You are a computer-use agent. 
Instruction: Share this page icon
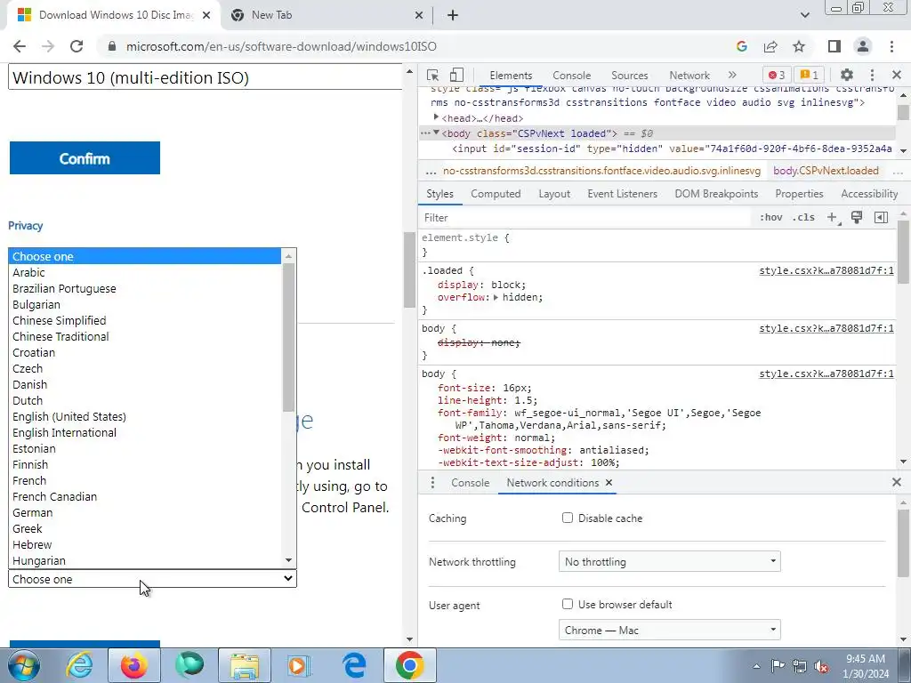(x=770, y=46)
